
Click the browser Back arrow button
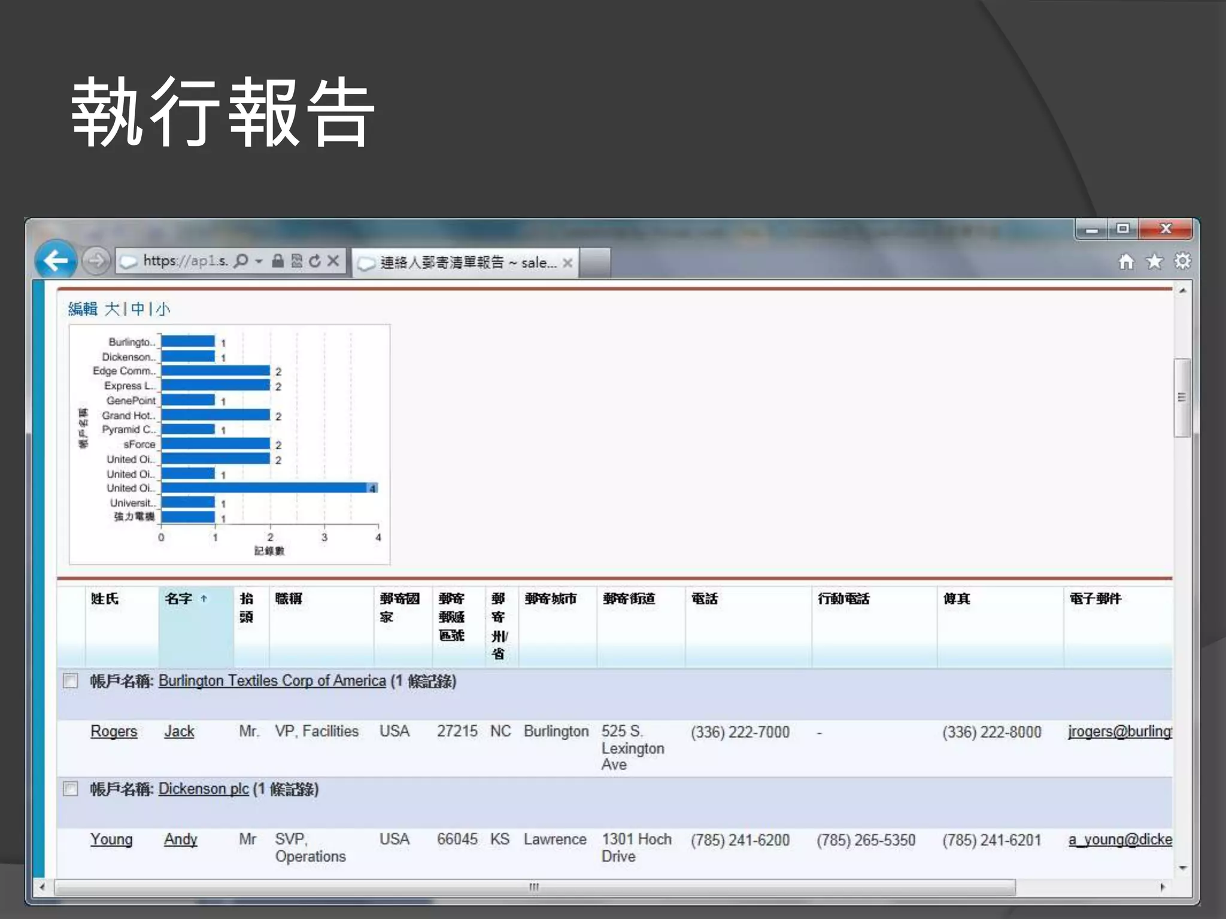(x=55, y=260)
